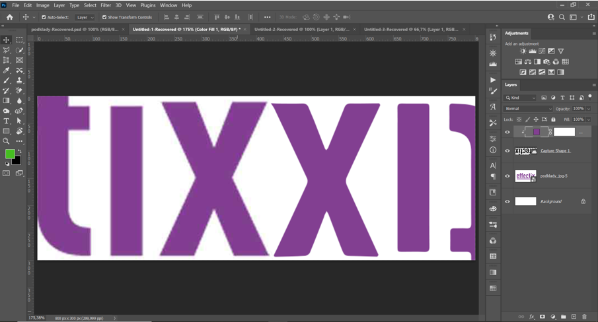Image resolution: width=598 pixels, height=322 pixels.
Task: Open the Filter menu
Action: (x=106, y=5)
